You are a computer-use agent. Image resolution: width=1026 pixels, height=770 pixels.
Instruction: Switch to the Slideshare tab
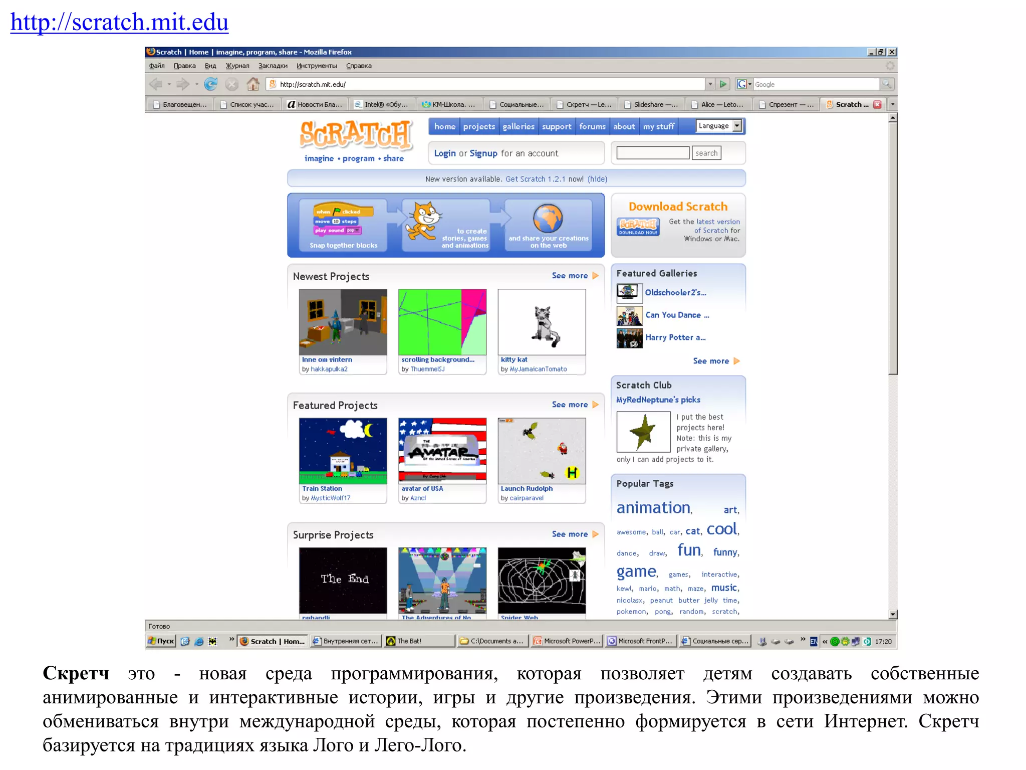click(x=651, y=104)
